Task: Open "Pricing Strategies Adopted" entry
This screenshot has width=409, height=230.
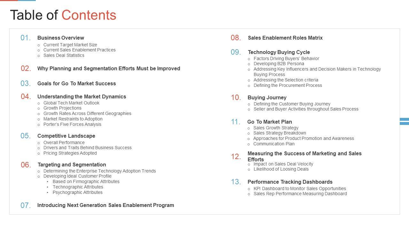Action: [70, 153]
